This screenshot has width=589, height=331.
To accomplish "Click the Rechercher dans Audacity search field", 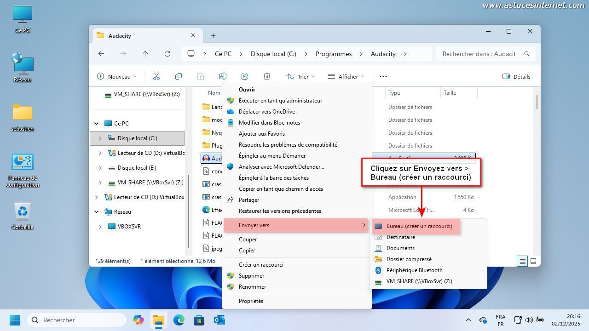I will (x=479, y=54).
